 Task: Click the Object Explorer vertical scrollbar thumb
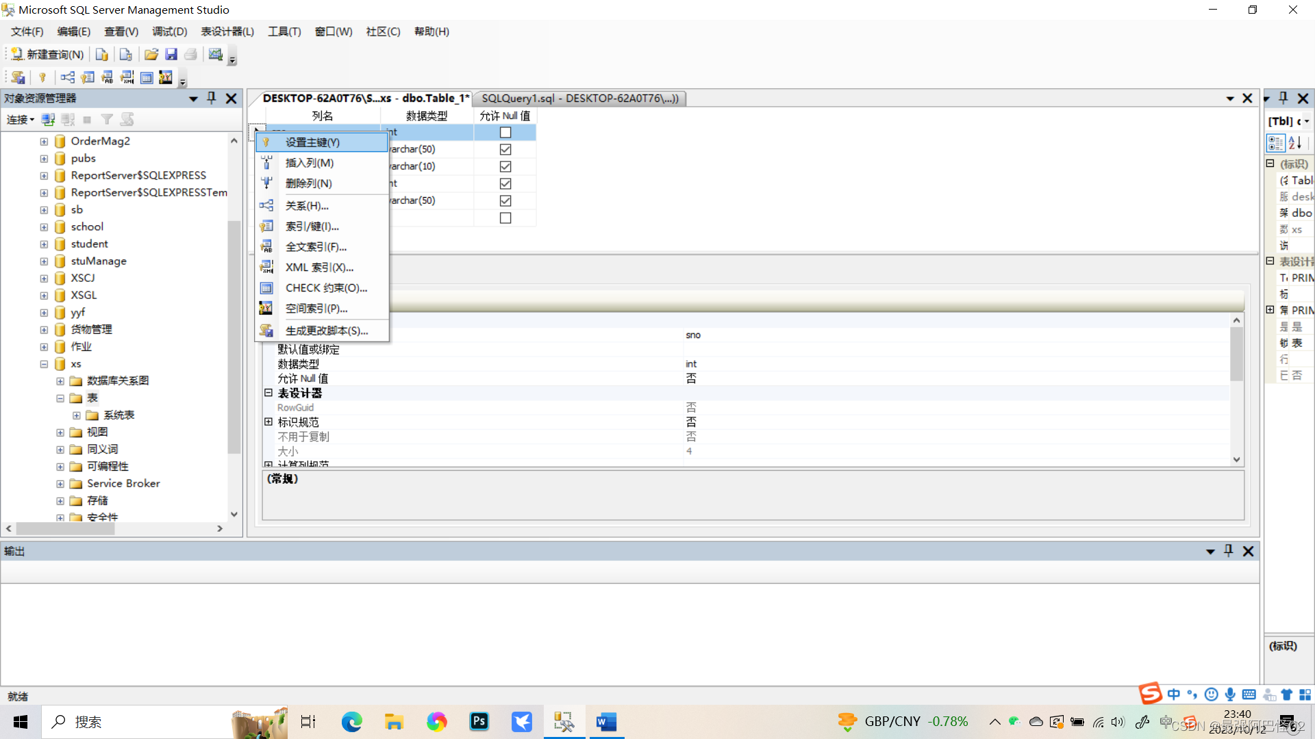tap(234, 337)
